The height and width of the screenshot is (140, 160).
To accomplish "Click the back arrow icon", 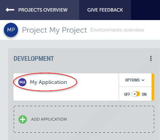I will pyautogui.click(x=10, y=10).
